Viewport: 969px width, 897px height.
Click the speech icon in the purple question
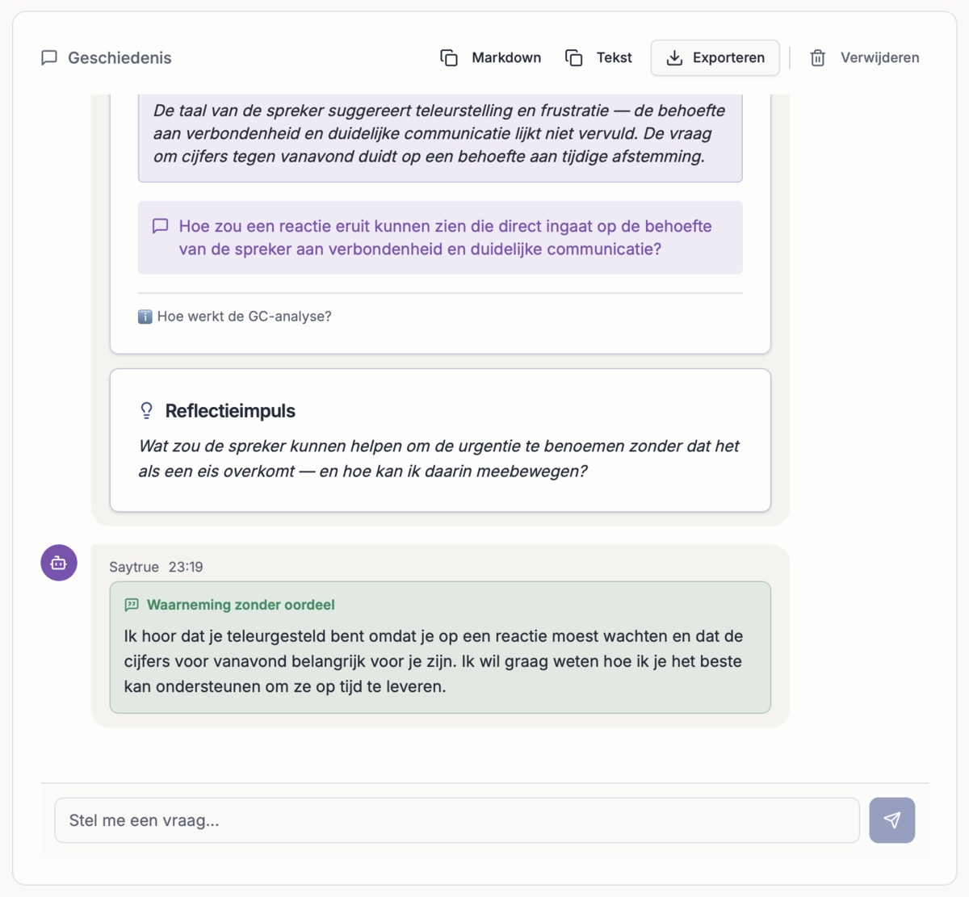click(161, 226)
